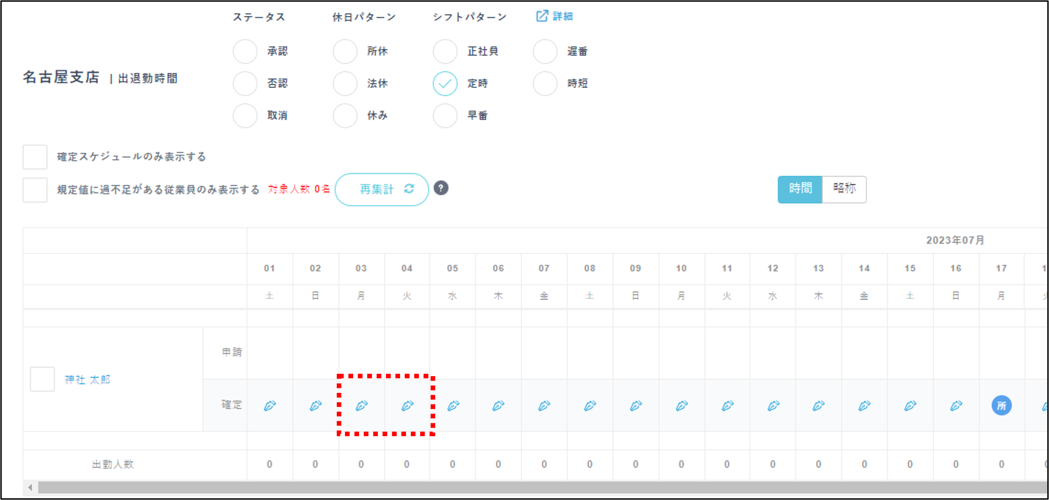The height and width of the screenshot is (500, 1049).
Task: Switch to the 略称 display tab
Action: click(x=844, y=189)
